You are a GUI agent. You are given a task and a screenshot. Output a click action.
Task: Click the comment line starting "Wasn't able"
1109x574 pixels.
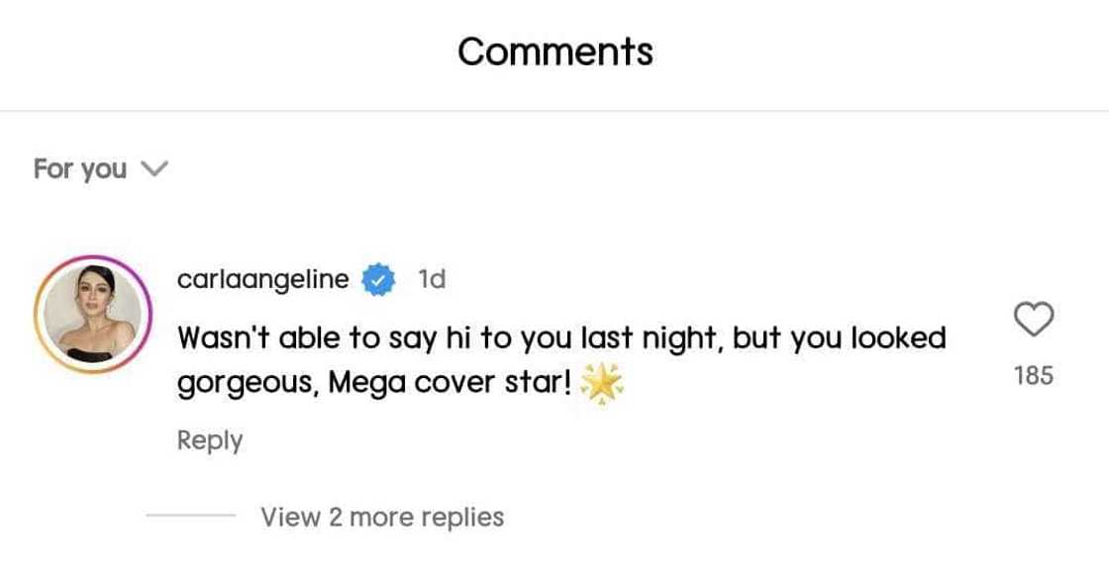point(560,338)
